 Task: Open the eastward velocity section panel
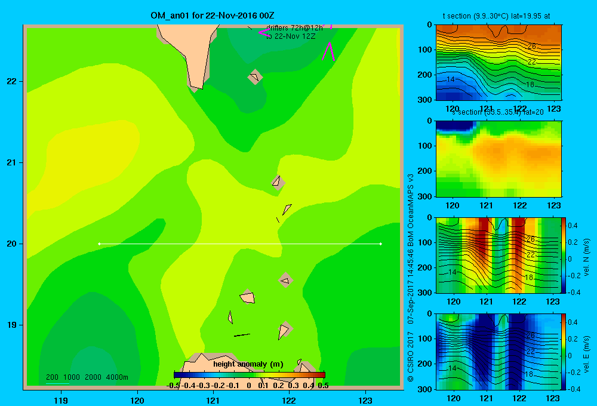(x=498, y=352)
